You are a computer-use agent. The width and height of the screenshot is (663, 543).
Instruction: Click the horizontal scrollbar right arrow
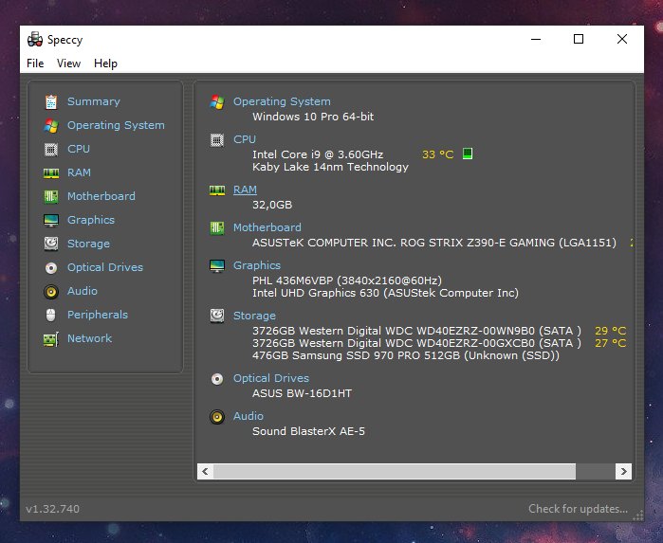click(x=624, y=472)
